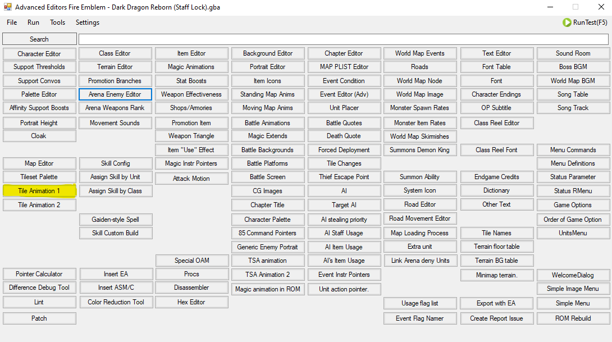Open Skill Config
The width and height of the screenshot is (612, 342).
116,163
